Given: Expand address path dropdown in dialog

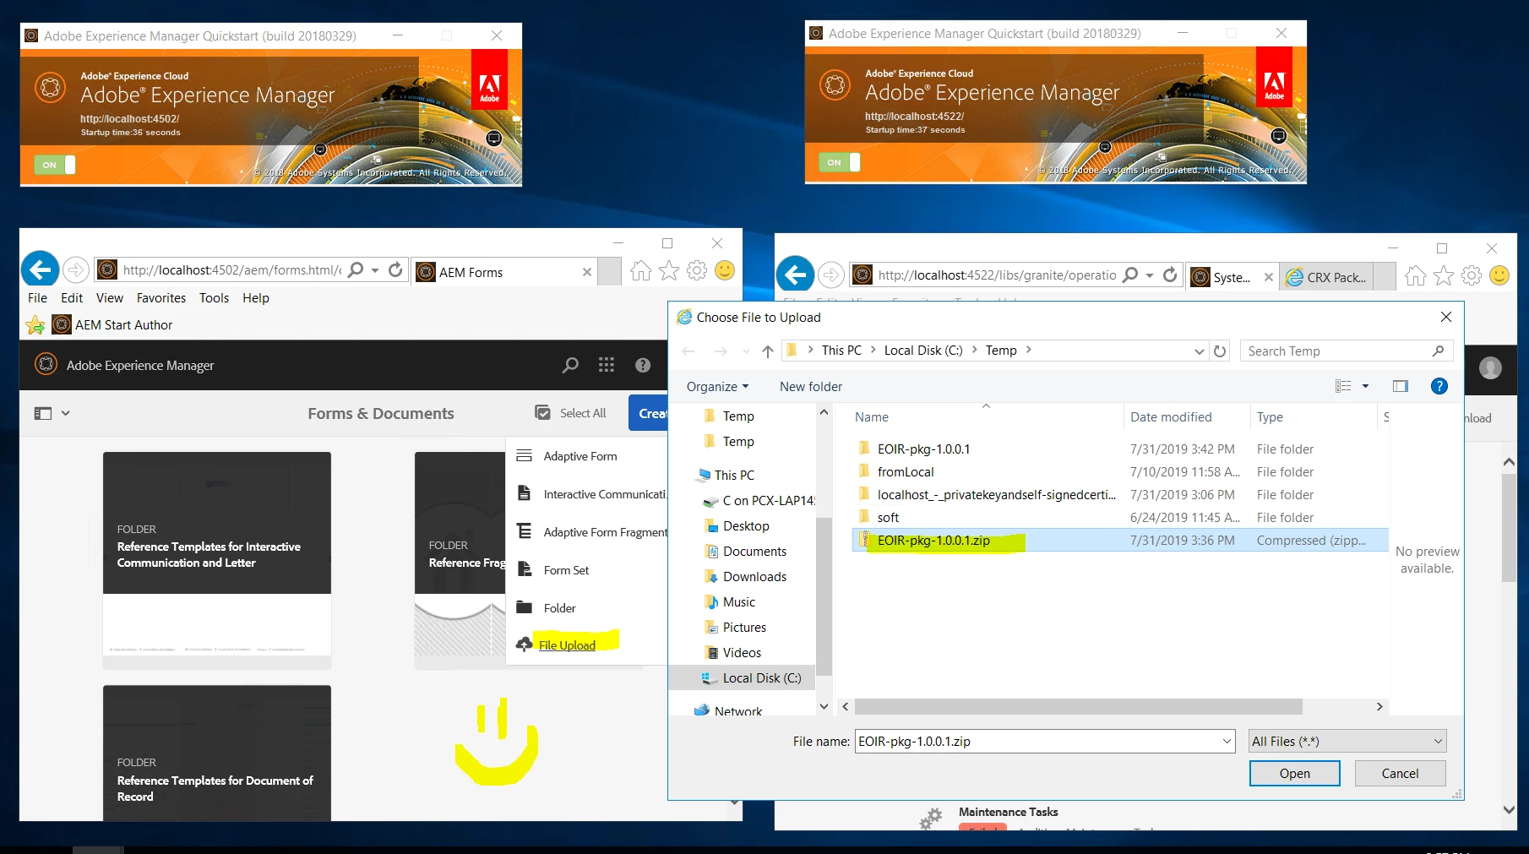Looking at the screenshot, I should pos(1199,351).
